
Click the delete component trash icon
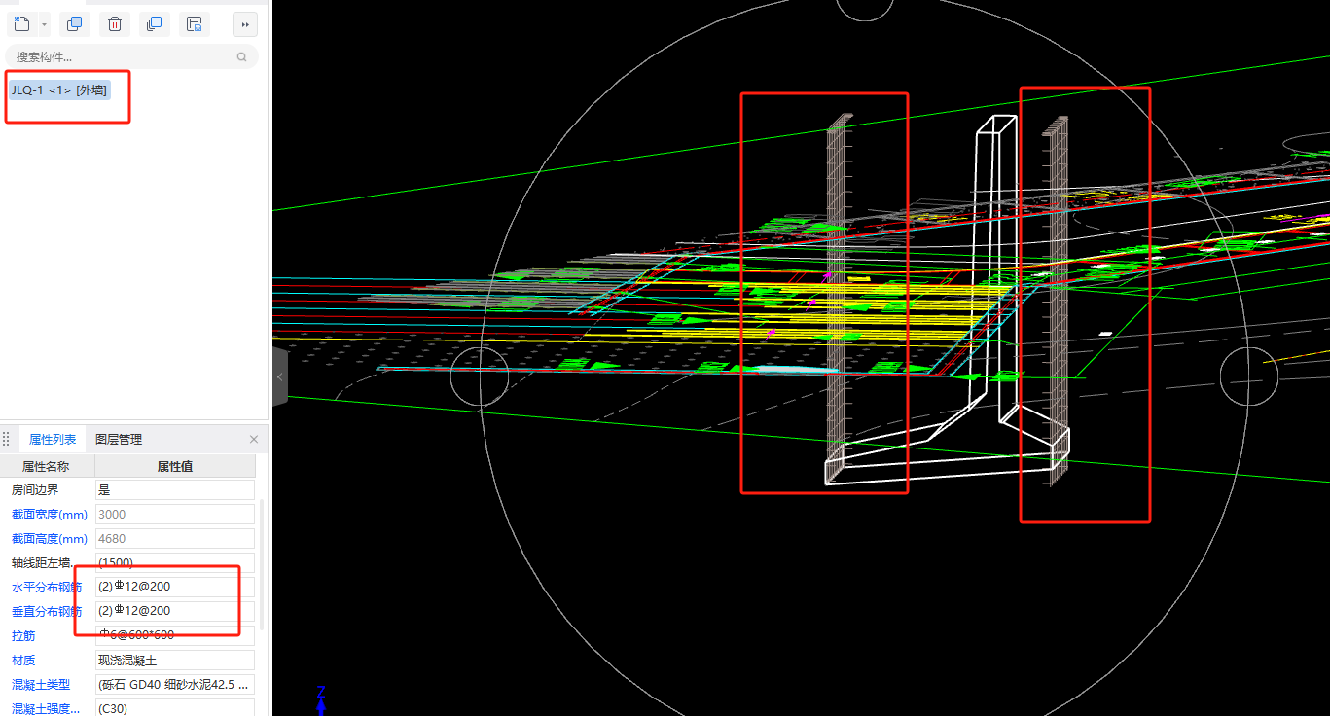click(115, 24)
